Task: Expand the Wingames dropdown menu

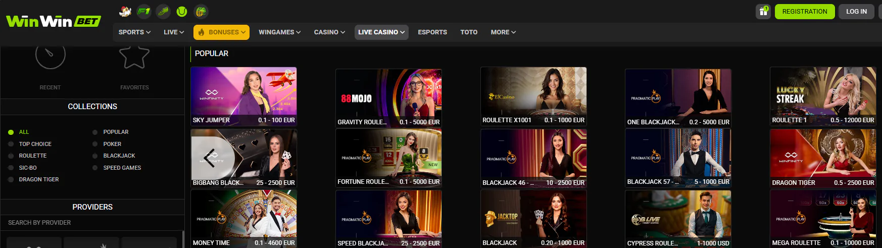Action: click(279, 32)
